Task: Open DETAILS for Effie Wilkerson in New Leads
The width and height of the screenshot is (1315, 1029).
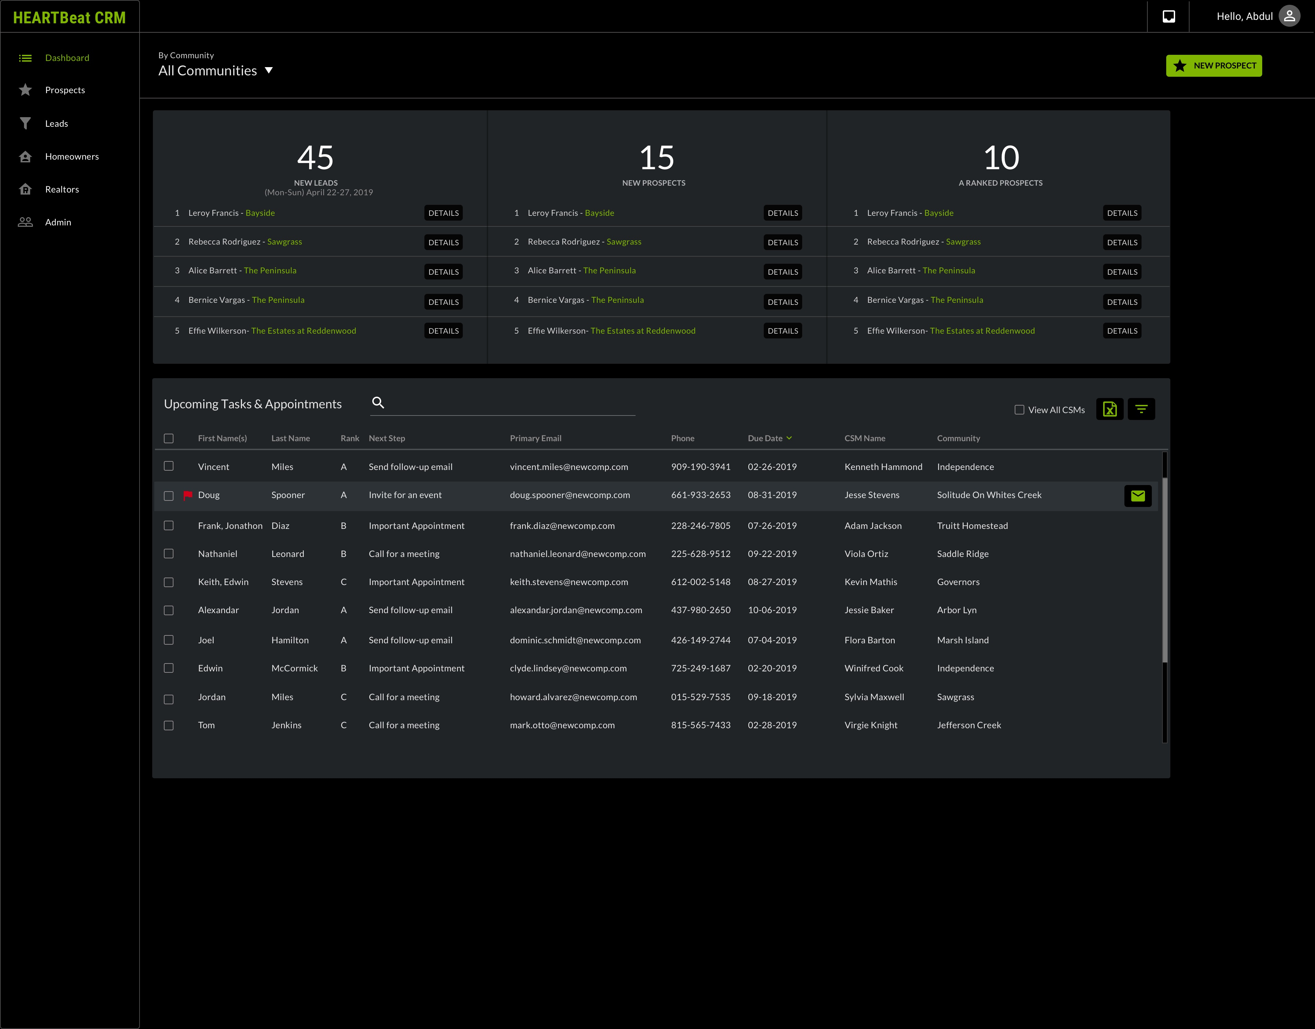Action: (443, 331)
